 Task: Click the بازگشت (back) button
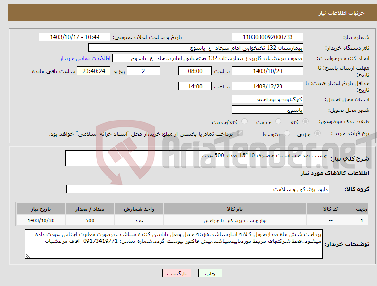[177, 273]
